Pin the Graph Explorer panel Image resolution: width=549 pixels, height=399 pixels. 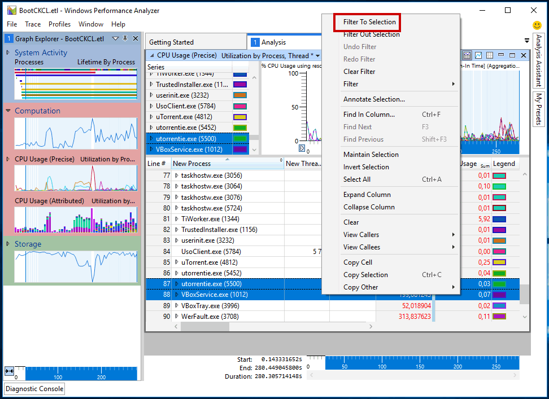(125, 38)
